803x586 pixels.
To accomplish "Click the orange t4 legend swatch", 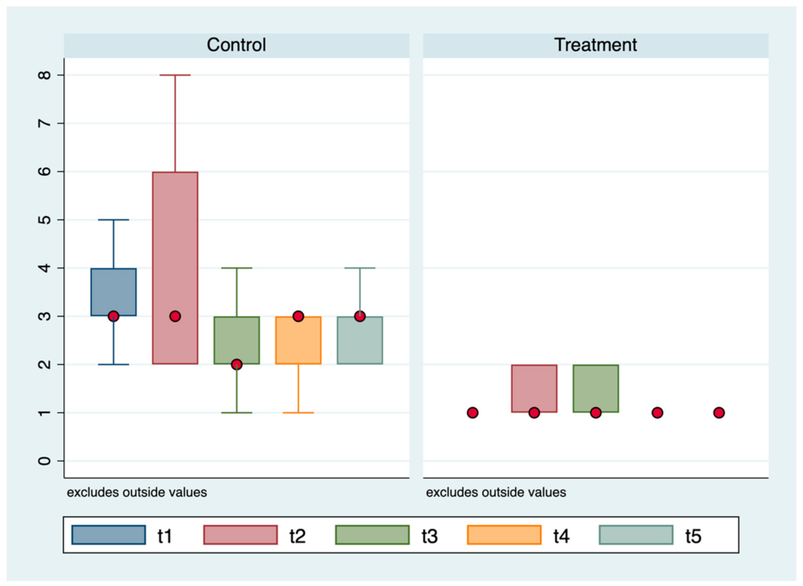I will (x=504, y=535).
